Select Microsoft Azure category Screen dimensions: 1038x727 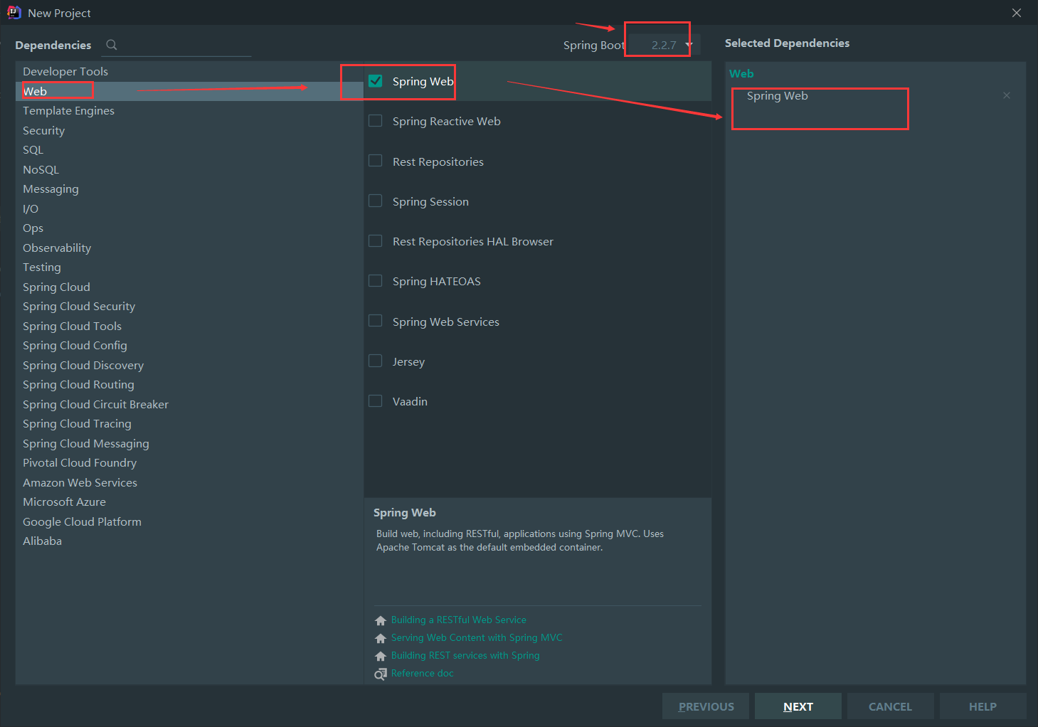click(189, 502)
